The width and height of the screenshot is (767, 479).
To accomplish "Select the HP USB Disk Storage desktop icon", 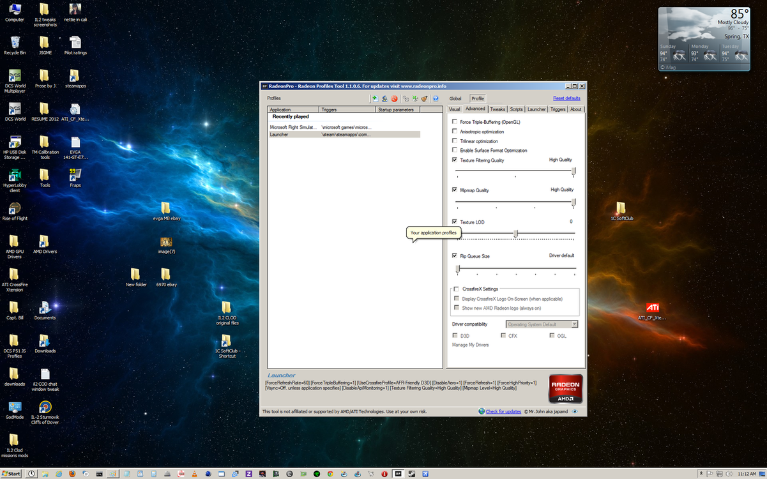I will pyautogui.click(x=15, y=147).
